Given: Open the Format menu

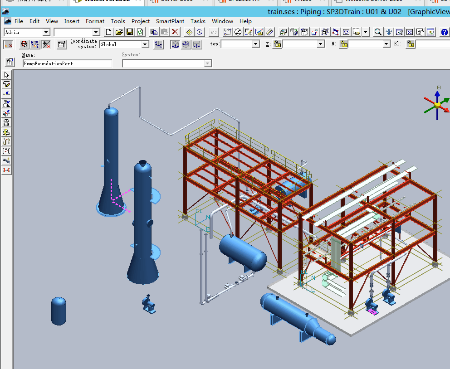Looking at the screenshot, I should tap(95, 21).
